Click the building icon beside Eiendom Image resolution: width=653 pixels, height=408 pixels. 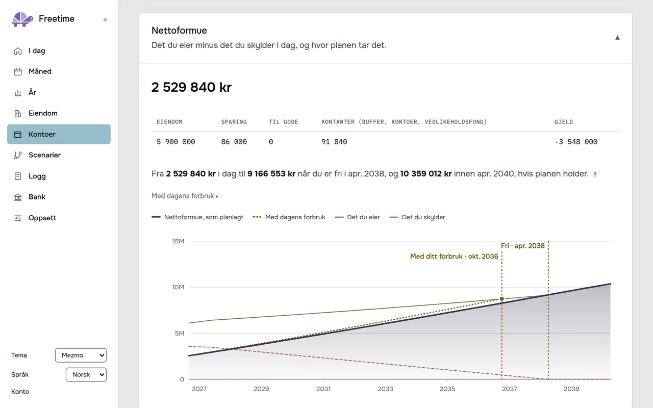click(18, 114)
